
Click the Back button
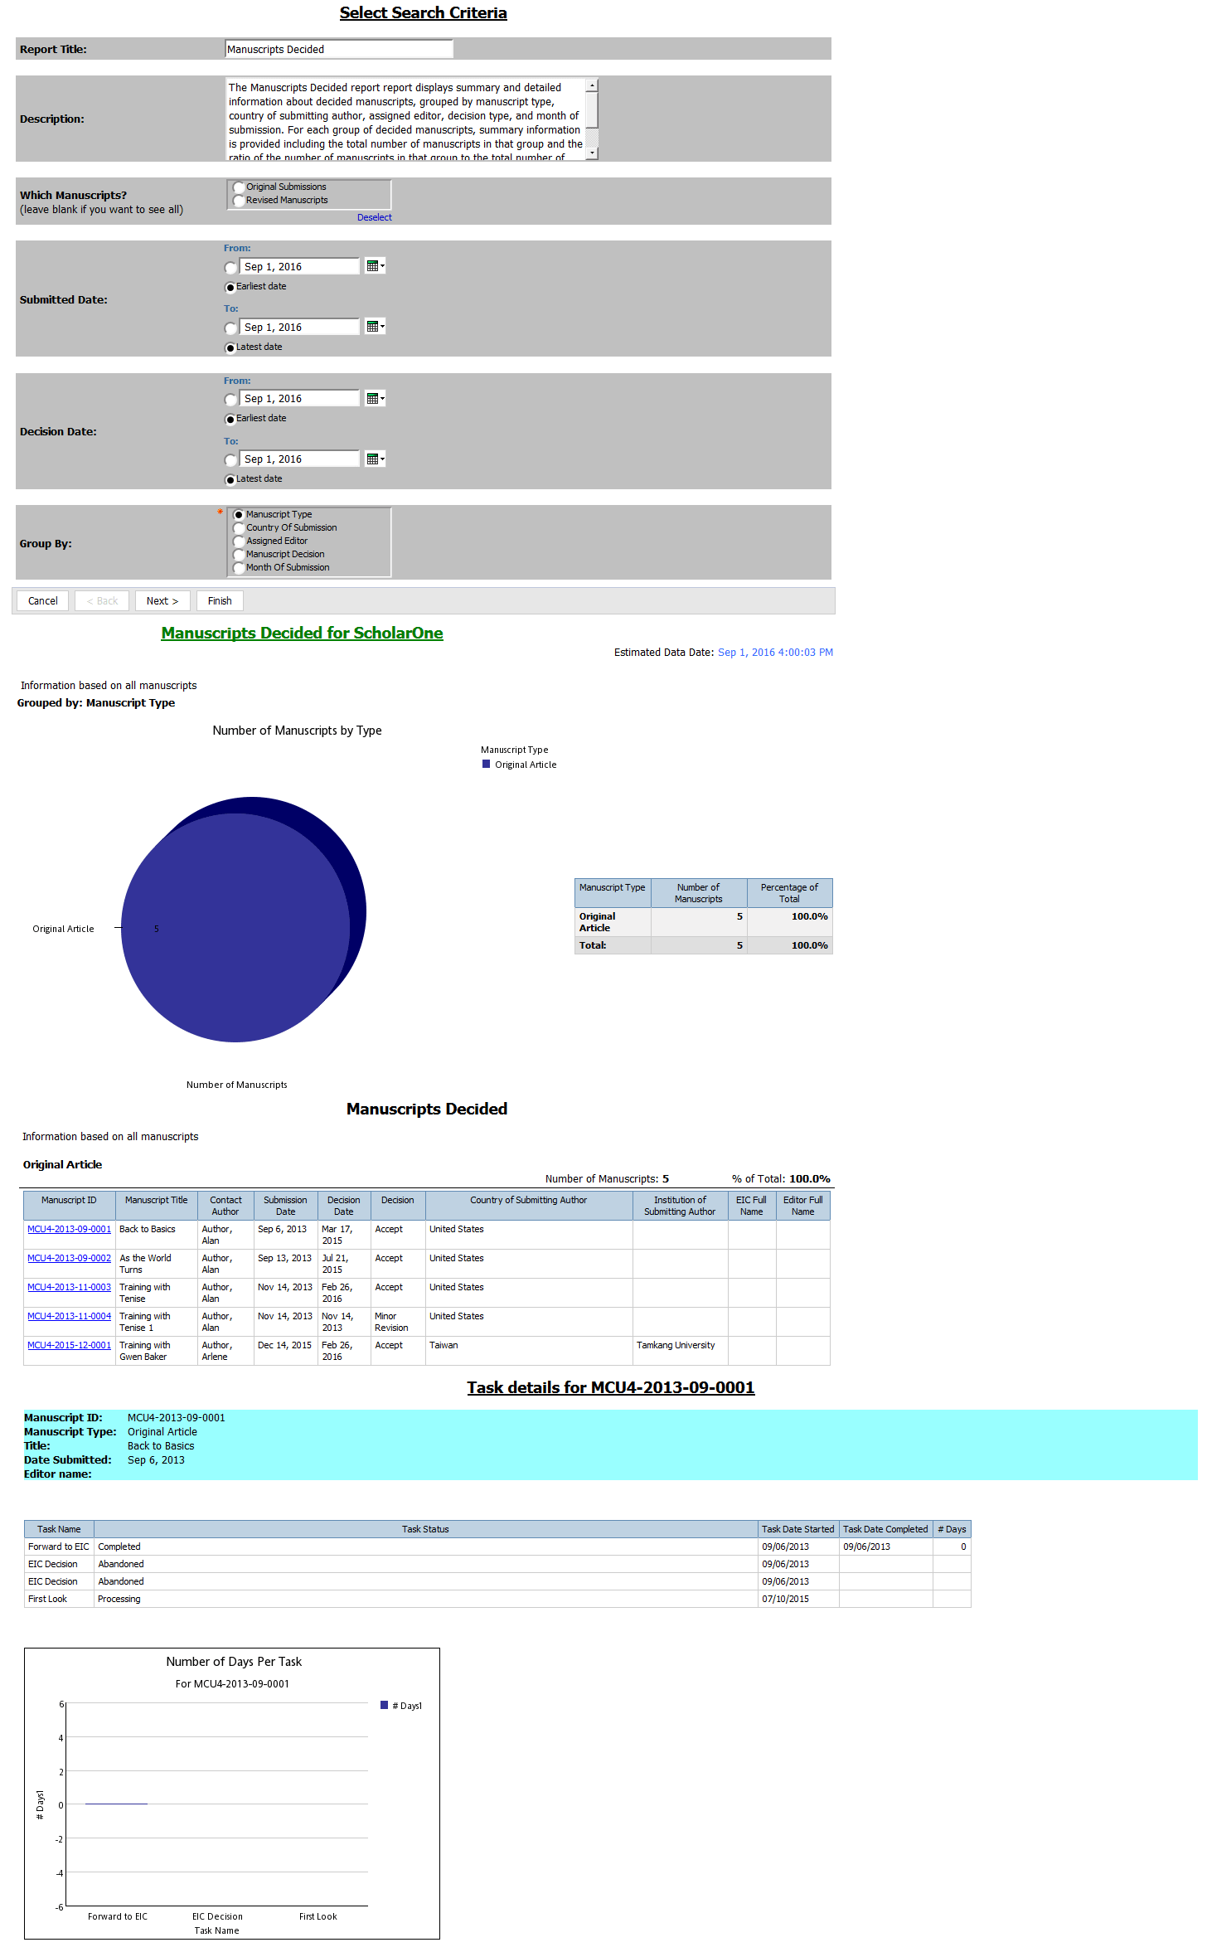pos(102,601)
